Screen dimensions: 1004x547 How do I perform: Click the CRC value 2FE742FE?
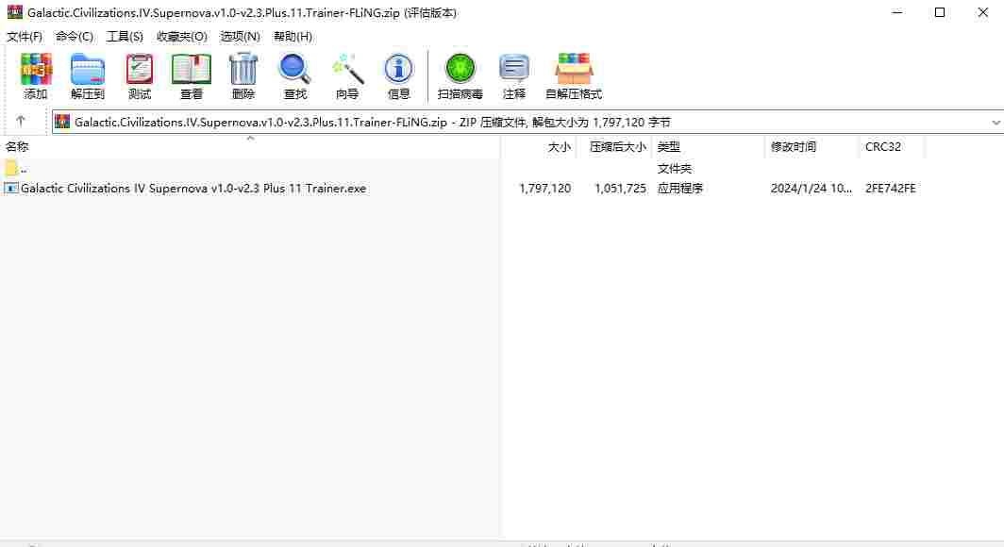(x=890, y=188)
